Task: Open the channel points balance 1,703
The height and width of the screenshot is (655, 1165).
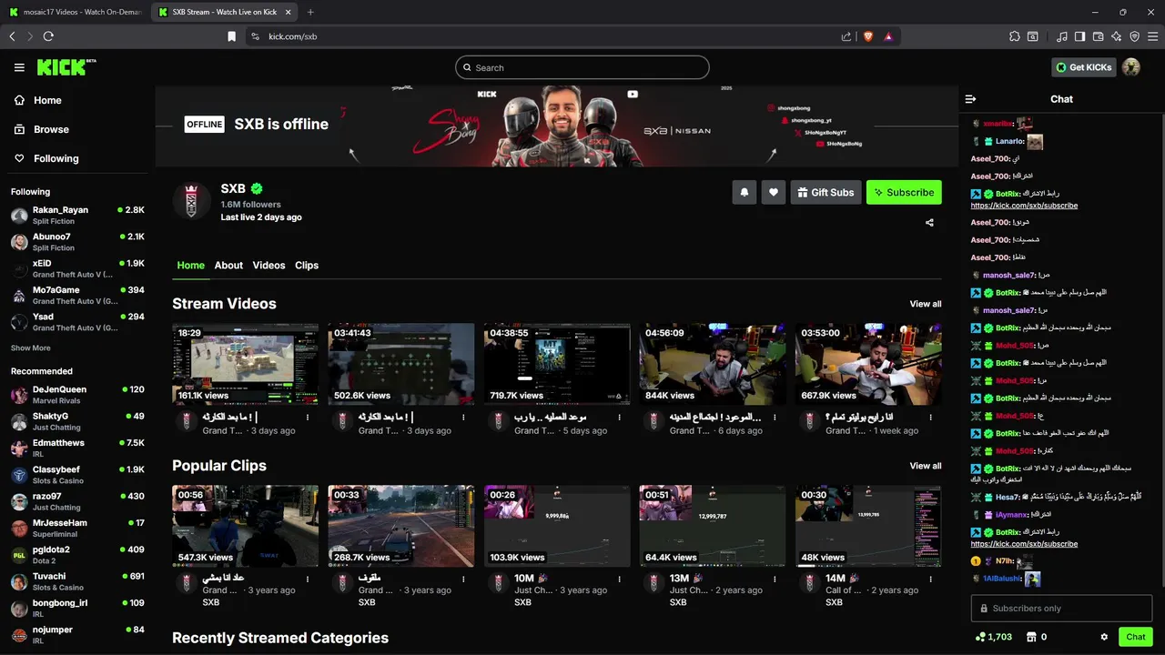Action: click(993, 637)
